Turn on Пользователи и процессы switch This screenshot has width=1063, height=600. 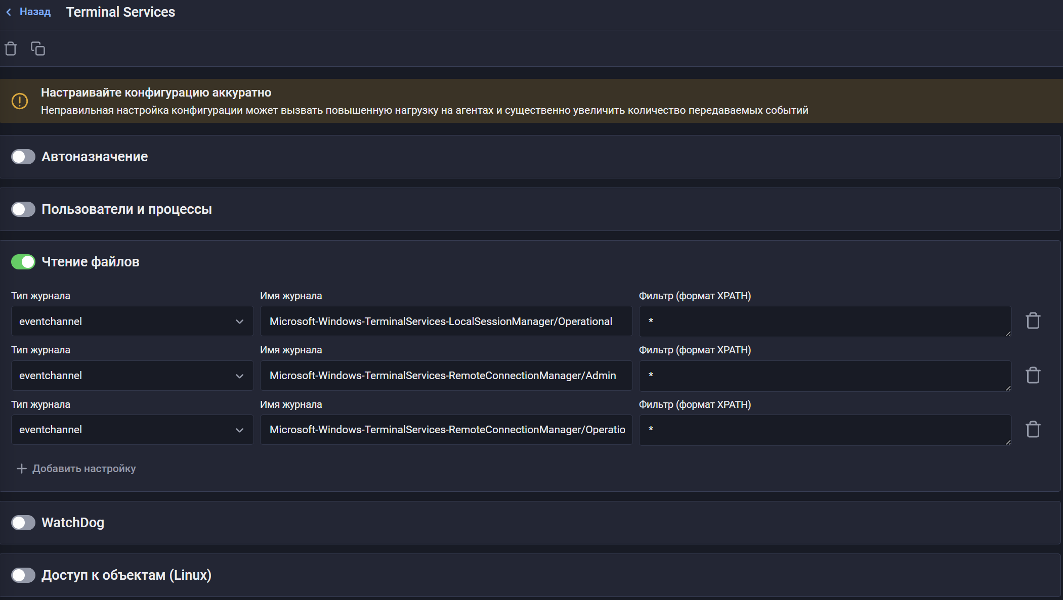click(23, 209)
